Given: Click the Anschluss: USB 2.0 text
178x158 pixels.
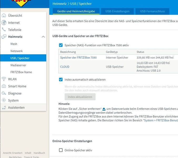Looking at the screenshot, I should click(x=149, y=71).
